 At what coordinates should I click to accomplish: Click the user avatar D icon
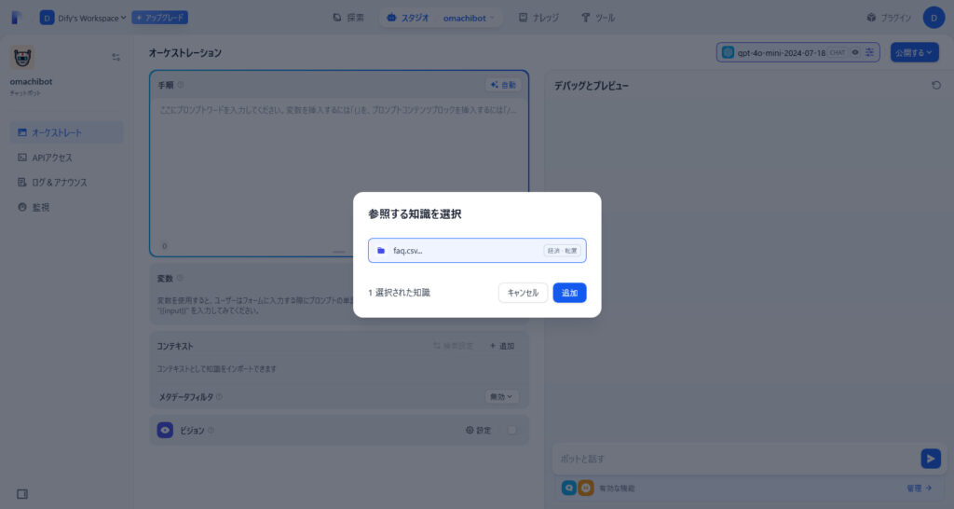click(x=934, y=18)
